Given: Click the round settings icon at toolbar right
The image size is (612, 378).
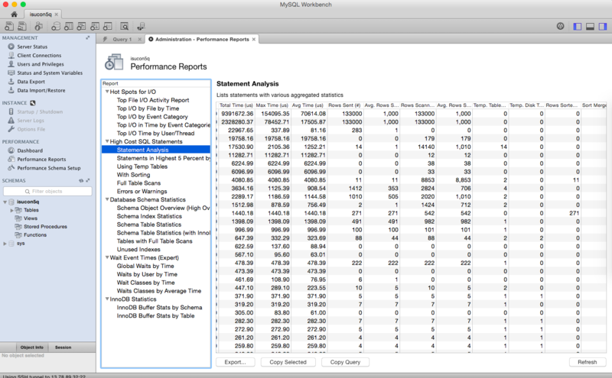Looking at the screenshot, I should click(x=560, y=26).
